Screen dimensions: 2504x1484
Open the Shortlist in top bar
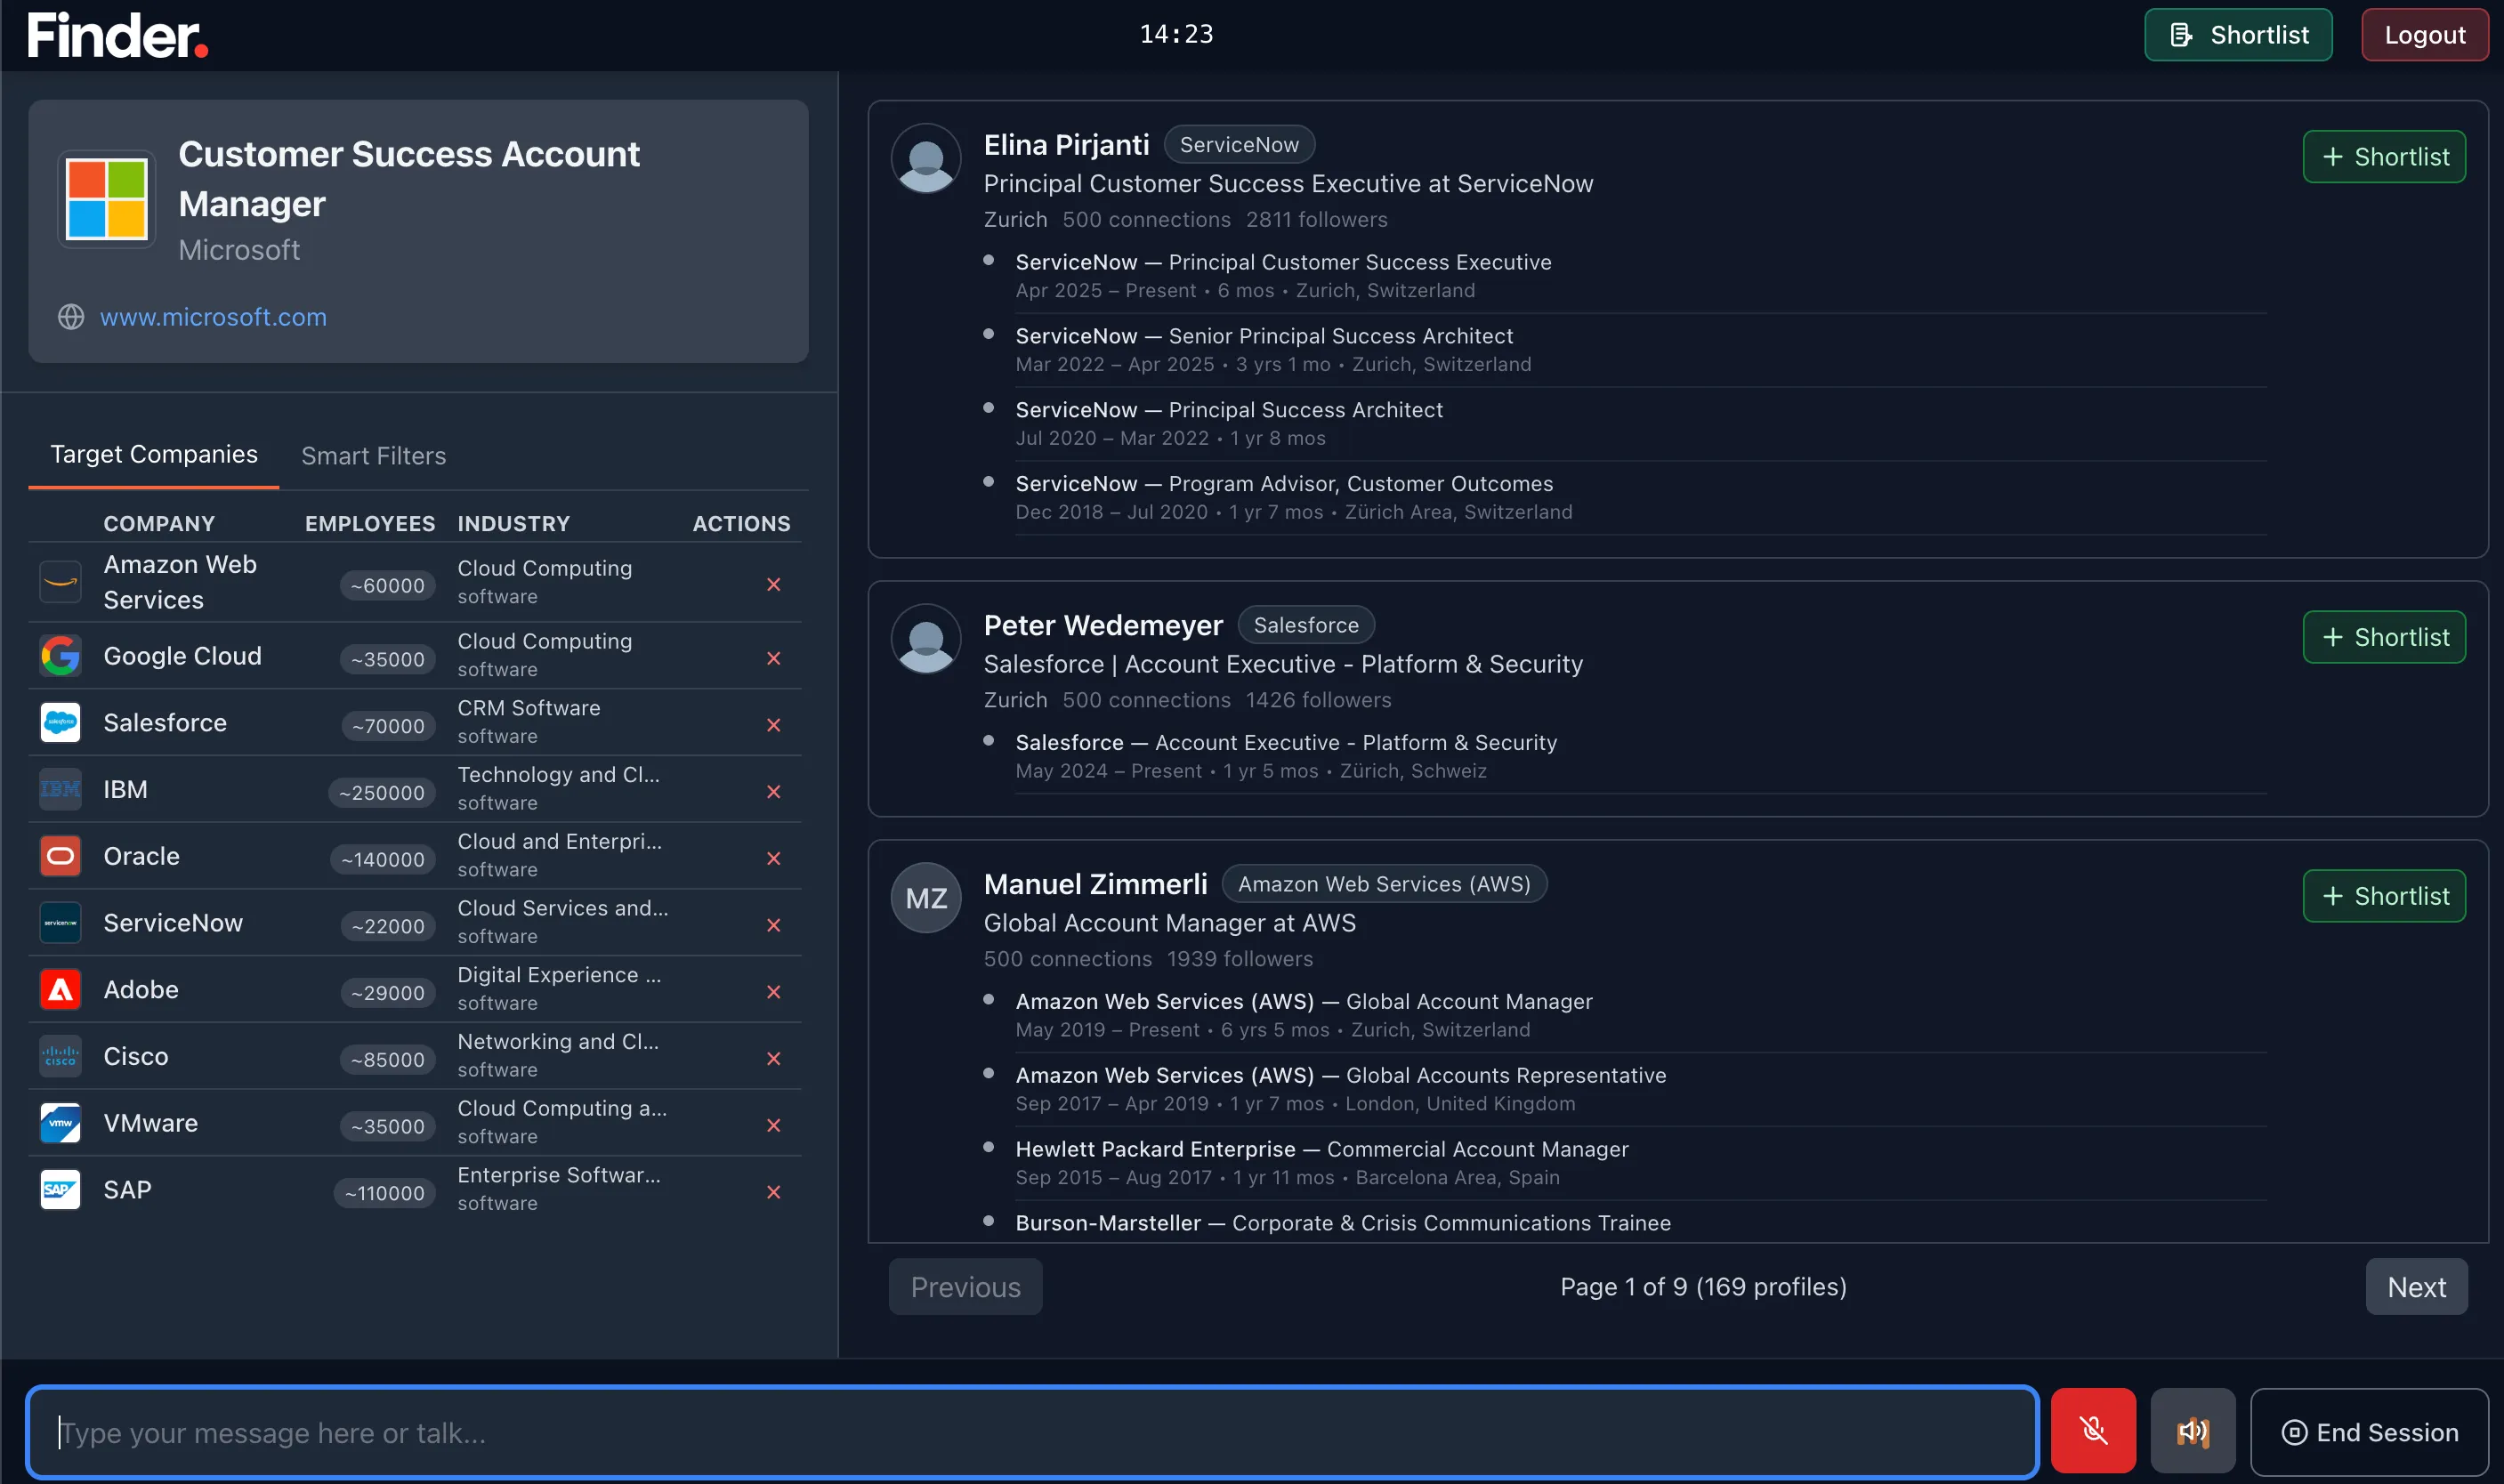click(2237, 35)
